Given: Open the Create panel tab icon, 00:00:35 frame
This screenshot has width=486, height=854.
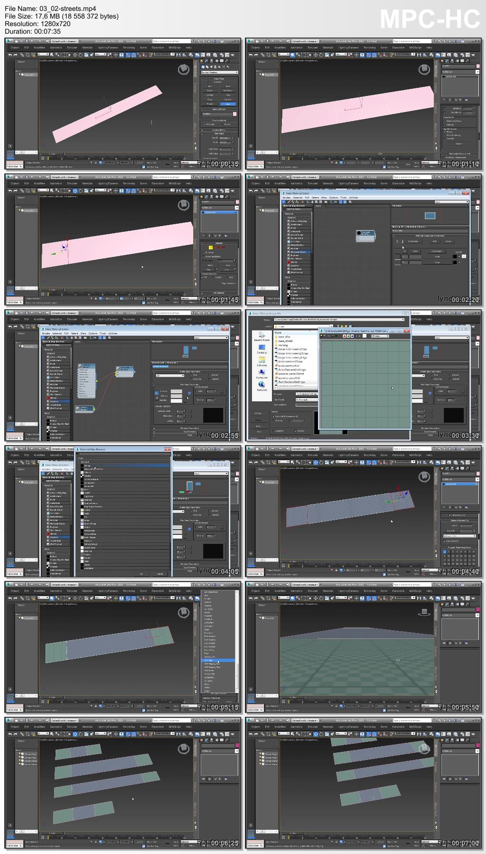Looking at the screenshot, I should pyautogui.click(x=202, y=61).
